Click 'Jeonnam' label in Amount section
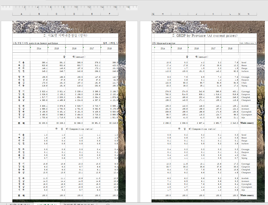 click(245, 109)
